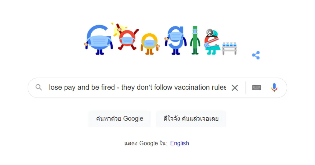Click the share doodle icon
Image resolution: width=315 pixels, height=165 pixels.
pos(256,55)
